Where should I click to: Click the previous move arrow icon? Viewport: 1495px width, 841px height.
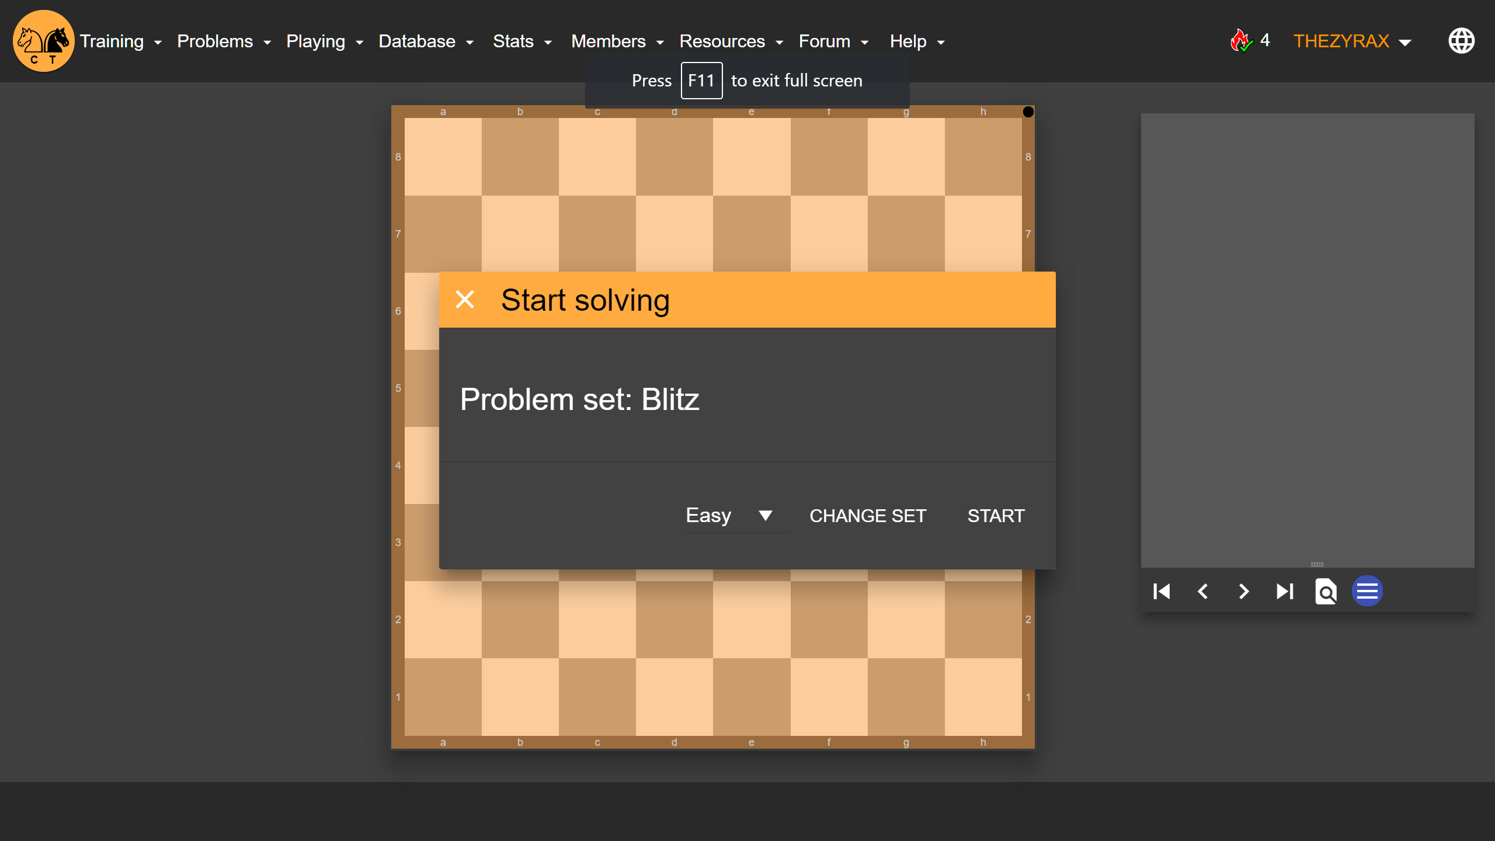(x=1202, y=591)
